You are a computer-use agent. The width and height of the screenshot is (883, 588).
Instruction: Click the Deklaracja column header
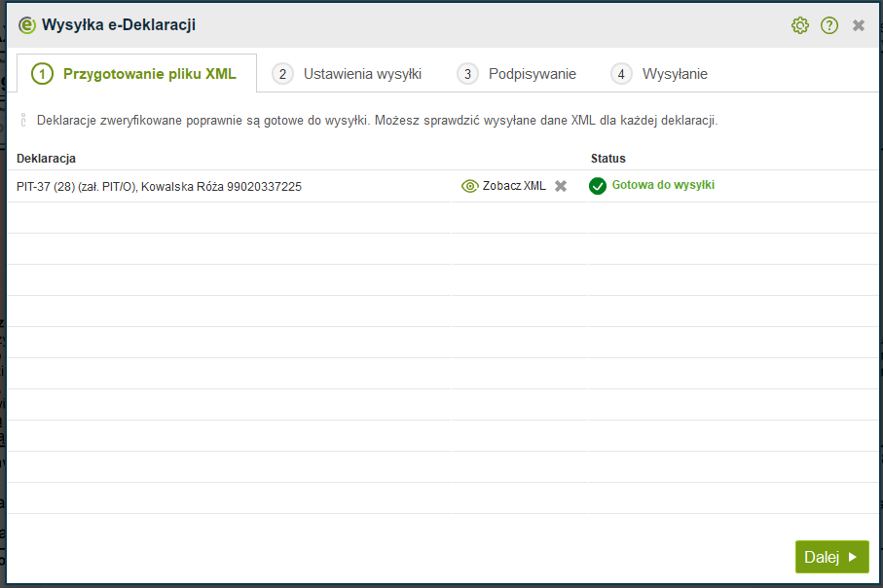tap(47, 158)
